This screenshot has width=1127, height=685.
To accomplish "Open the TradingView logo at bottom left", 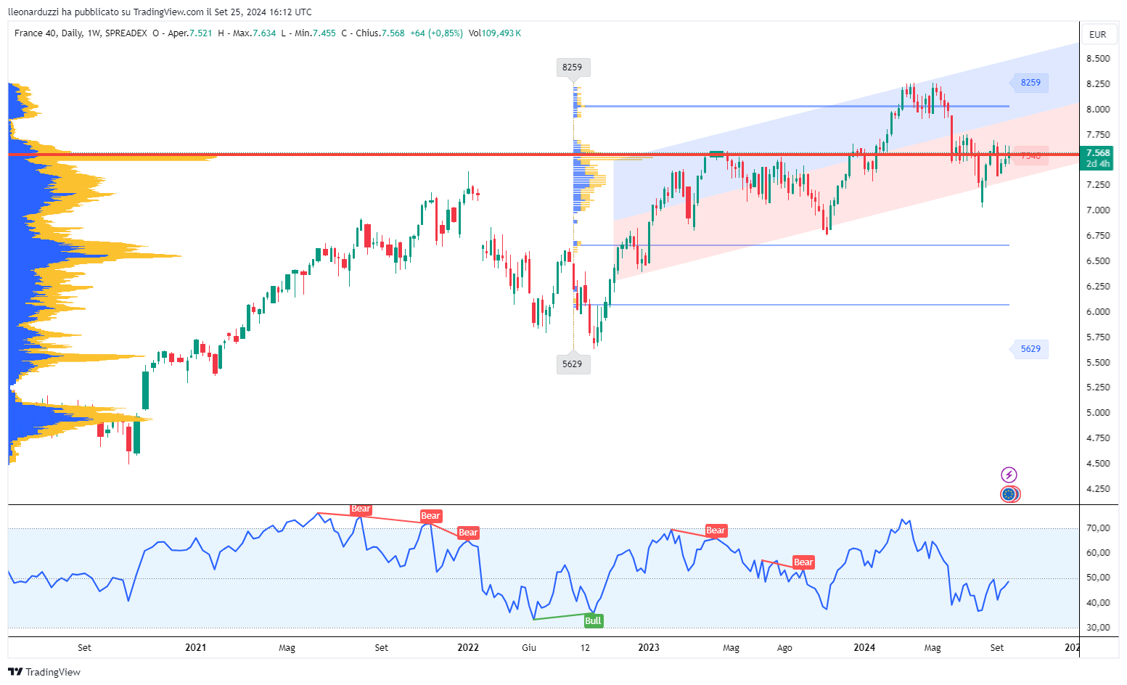I will click(44, 672).
